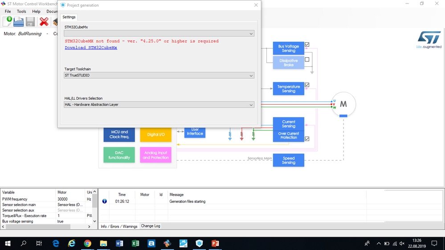This screenshot has width=445, height=250.
Task: Click the Motor M symbol in diagram
Action: [x=343, y=104]
